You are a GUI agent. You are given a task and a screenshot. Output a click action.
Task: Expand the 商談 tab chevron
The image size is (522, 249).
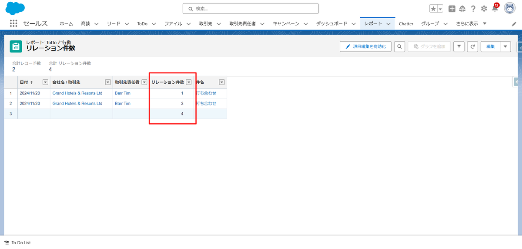97,23
